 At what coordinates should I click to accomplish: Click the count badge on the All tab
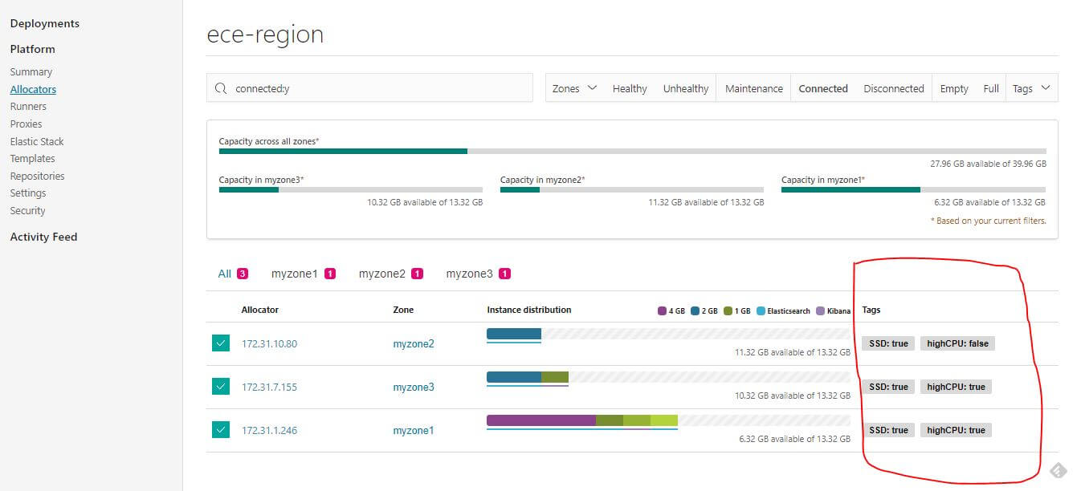tap(243, 274)
